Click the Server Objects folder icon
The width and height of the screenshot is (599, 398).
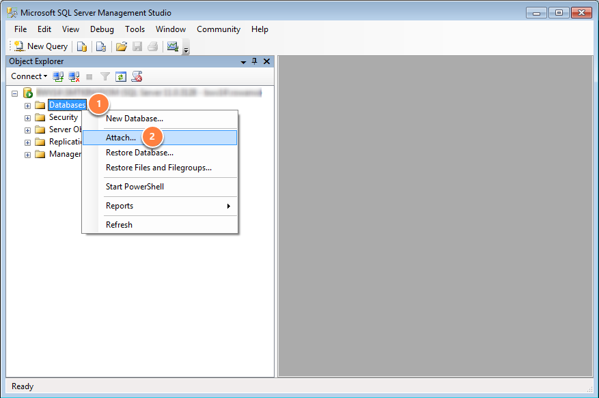coord(40,129)
